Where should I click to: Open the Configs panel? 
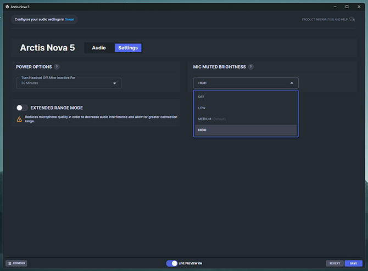tap(16, 263)
